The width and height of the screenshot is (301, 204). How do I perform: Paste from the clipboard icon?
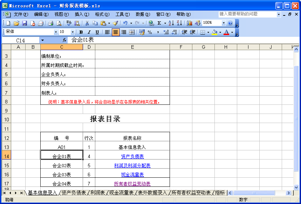coord(103,23)
